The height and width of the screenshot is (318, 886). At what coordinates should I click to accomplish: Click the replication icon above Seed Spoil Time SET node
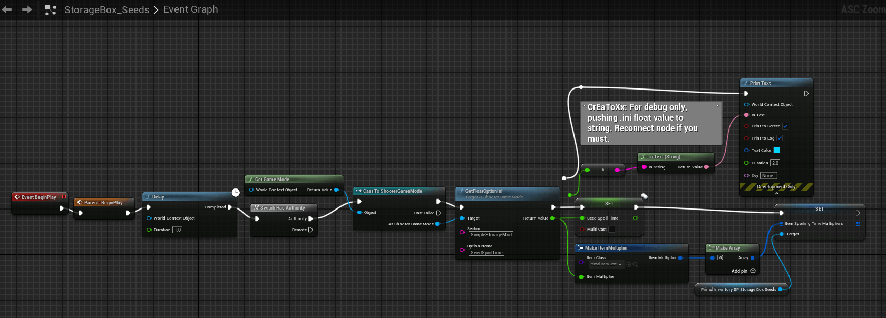click(x=644, y=196)
